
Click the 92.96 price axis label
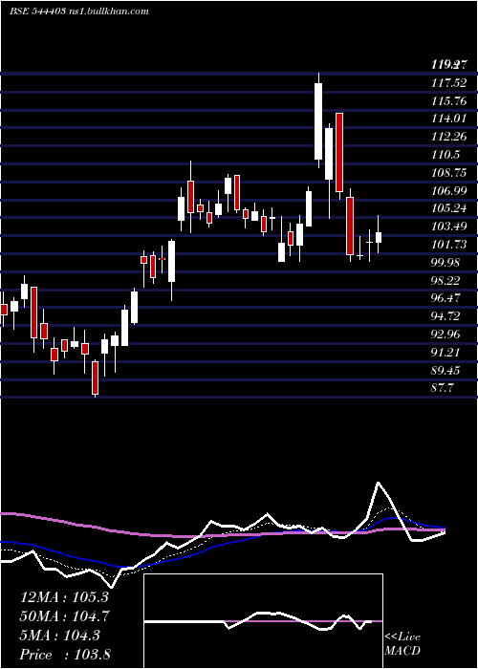445,334
